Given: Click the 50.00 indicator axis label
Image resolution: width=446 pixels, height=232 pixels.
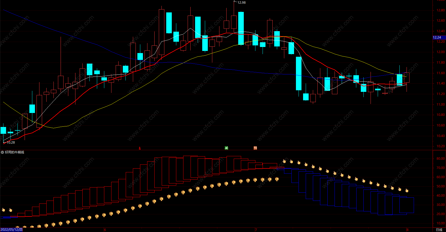Looking at the screenshot, I should coord(441,186).
